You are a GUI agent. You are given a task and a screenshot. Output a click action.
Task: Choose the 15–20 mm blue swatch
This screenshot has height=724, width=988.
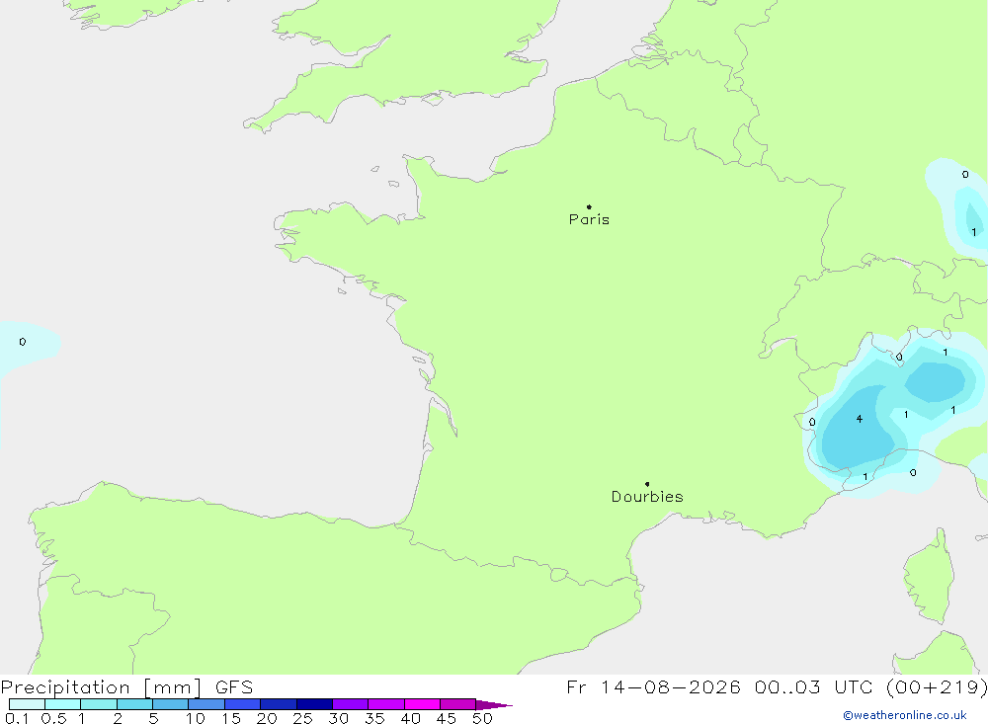click(x=242, y=704)
